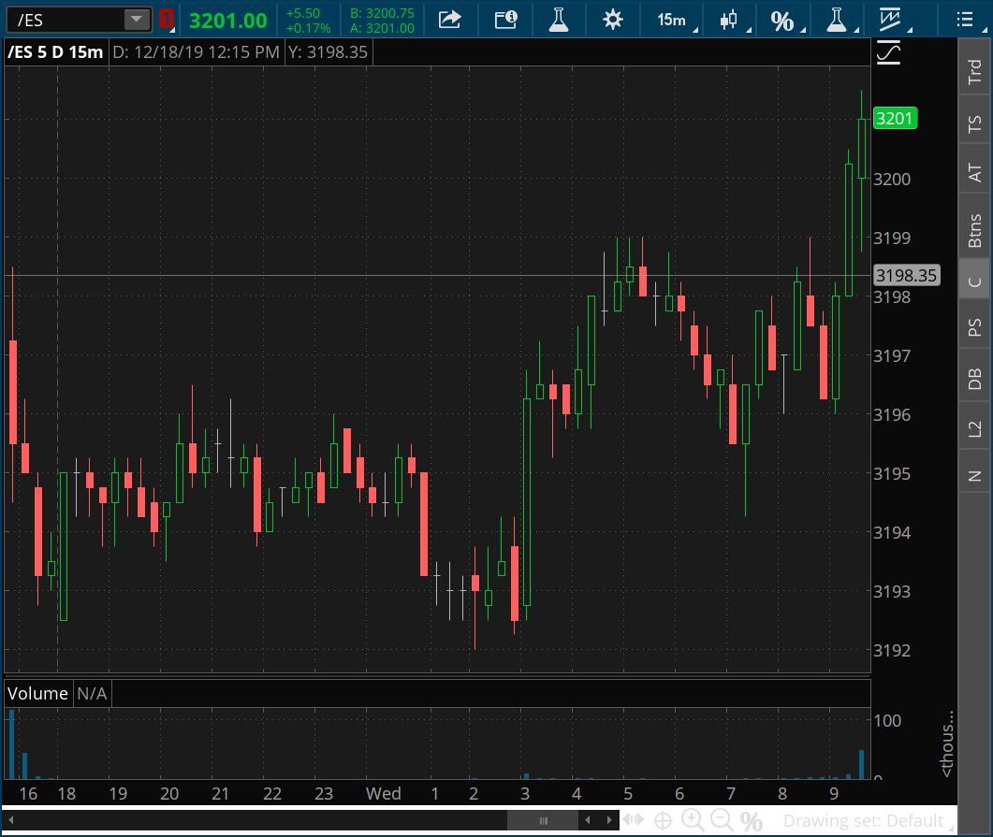This screenshot has width=993, height=837.
Task: Click the share chart arrow icon
Action: click(449, 20)
